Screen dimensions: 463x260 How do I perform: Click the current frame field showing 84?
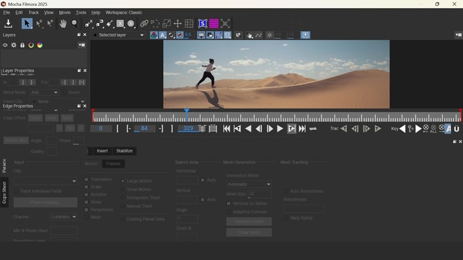[x=144, y=128]
